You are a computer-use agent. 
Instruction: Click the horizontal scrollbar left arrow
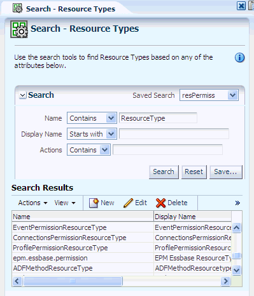coord(17,281)
